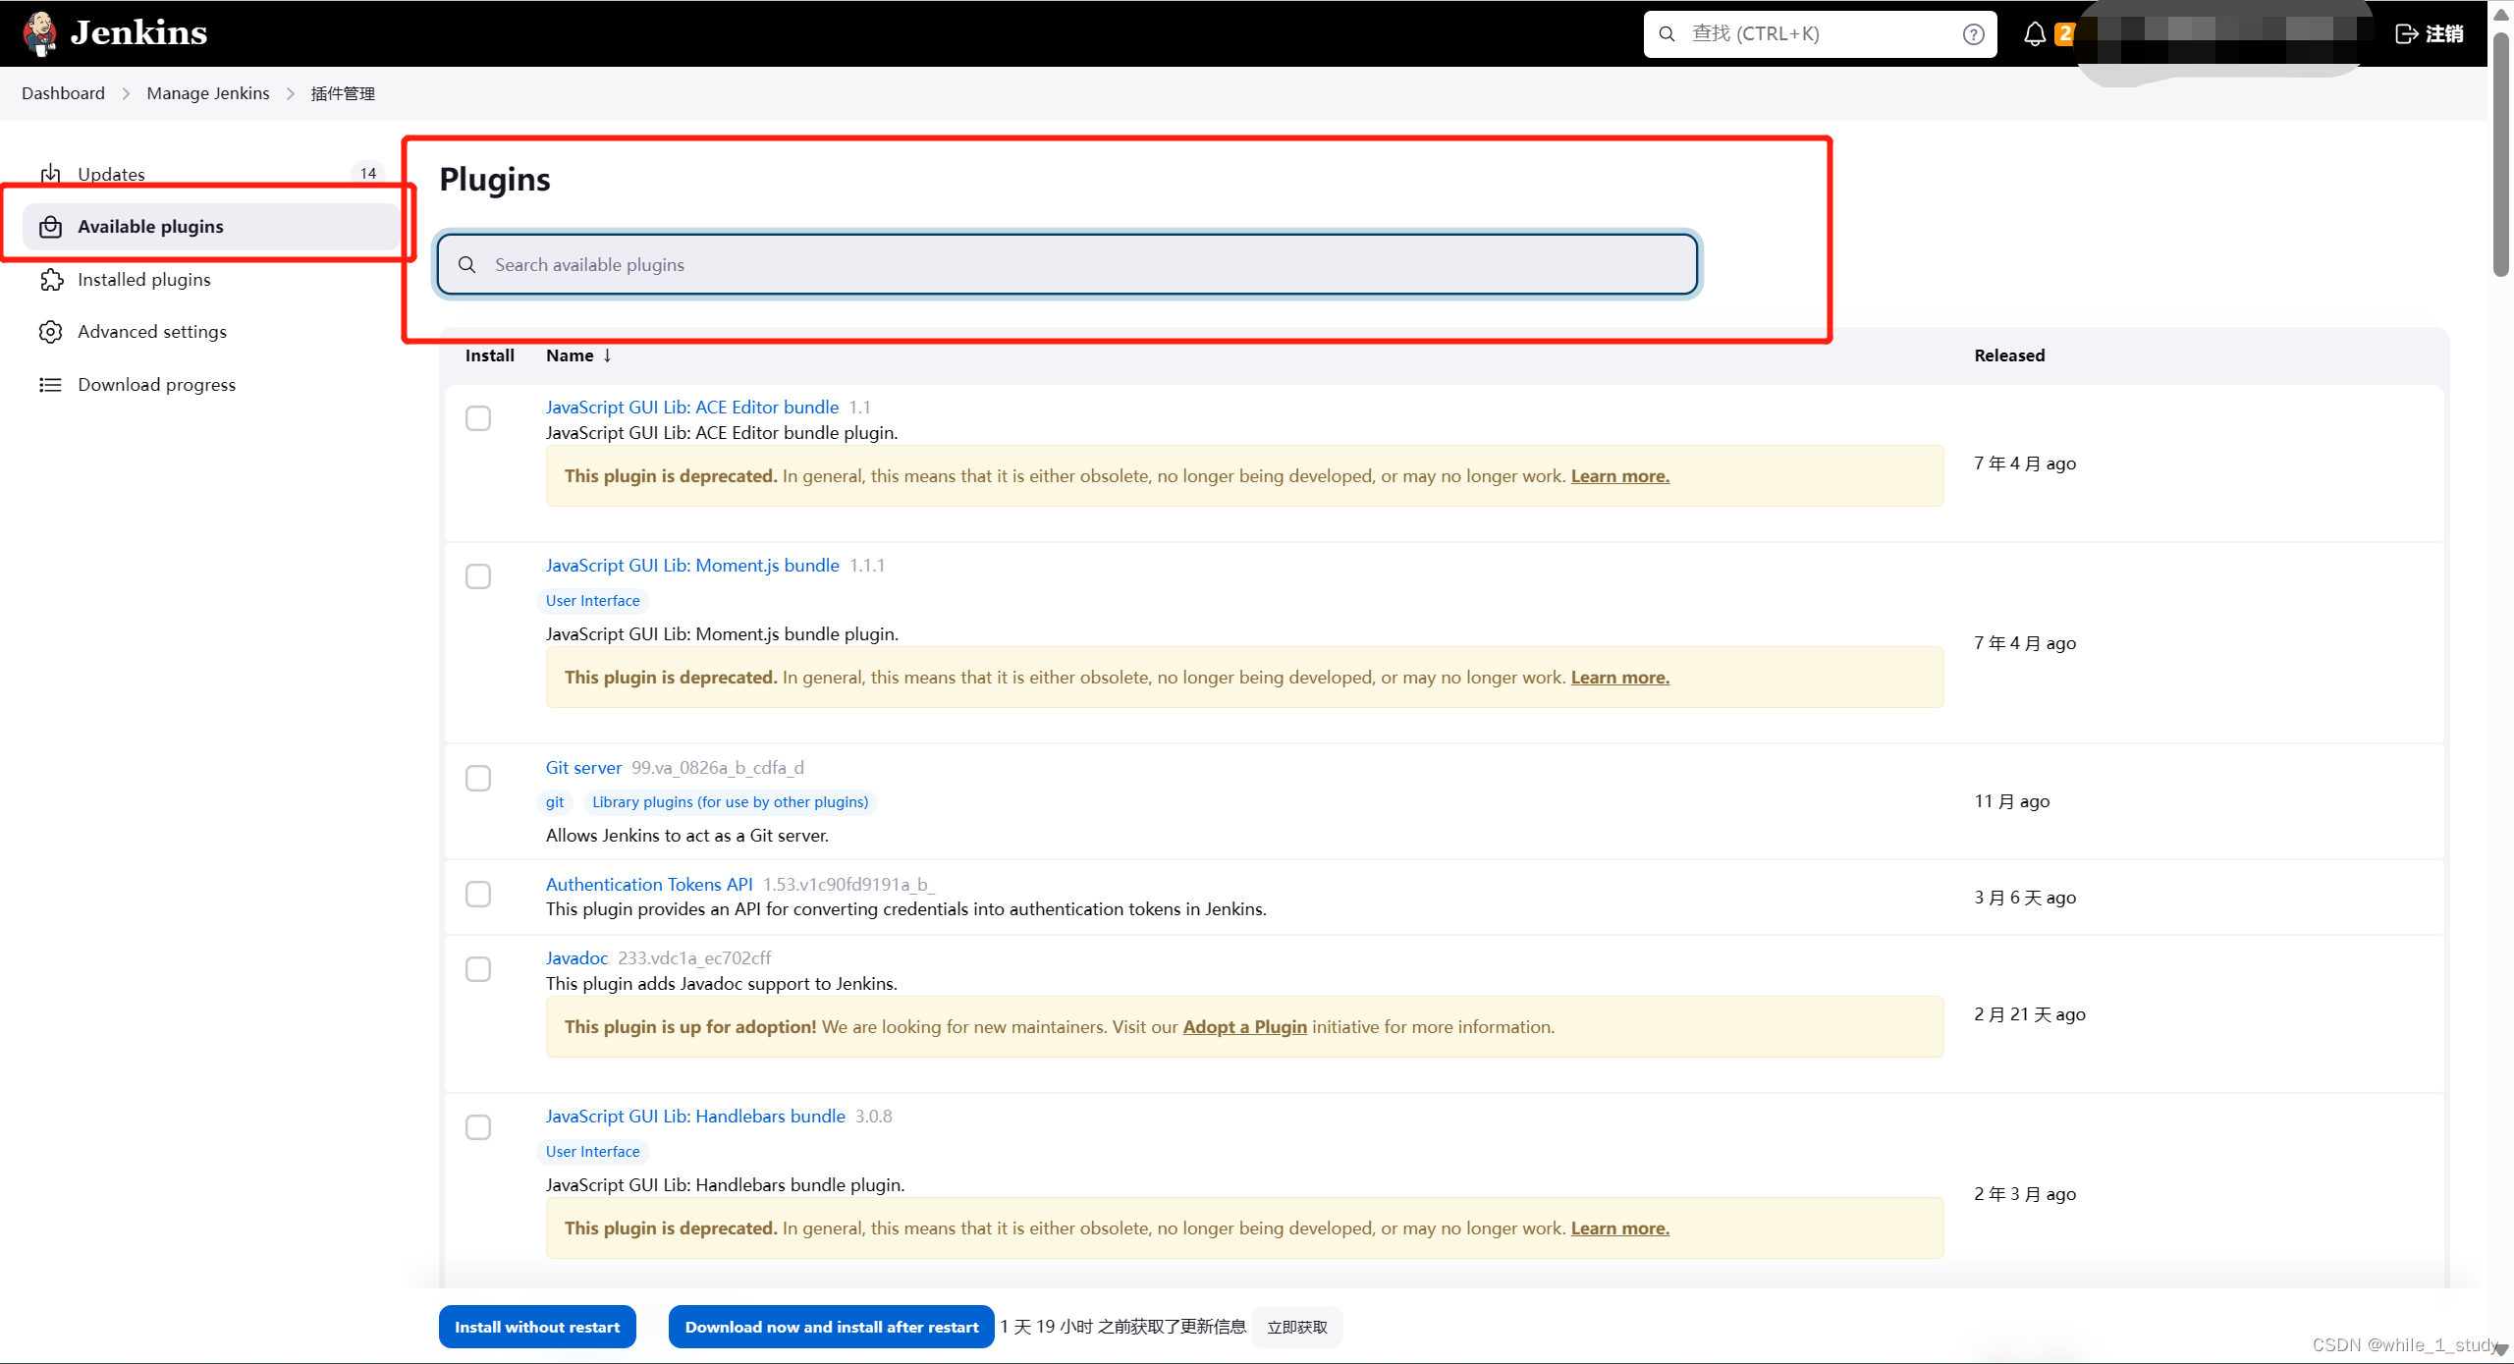
Task: Click the Installed plugins puzzle icon
Action: click(x=51, y=280)
